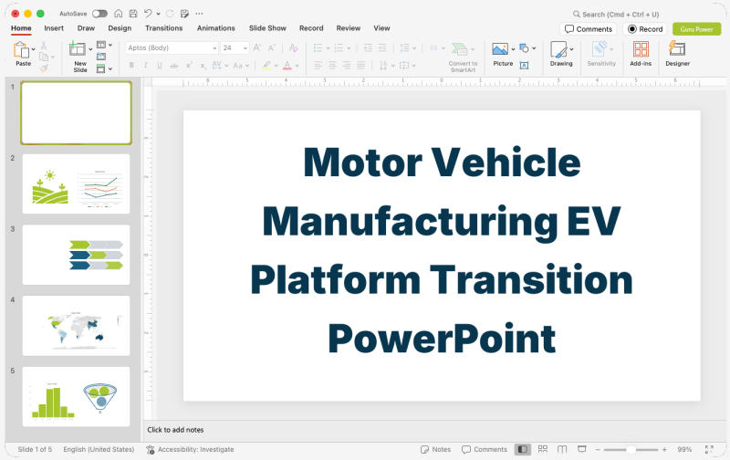Viewport: 730px width, 460px height.
Task: Switch to the Slide Show tab
Action: (x=267, y=28)
